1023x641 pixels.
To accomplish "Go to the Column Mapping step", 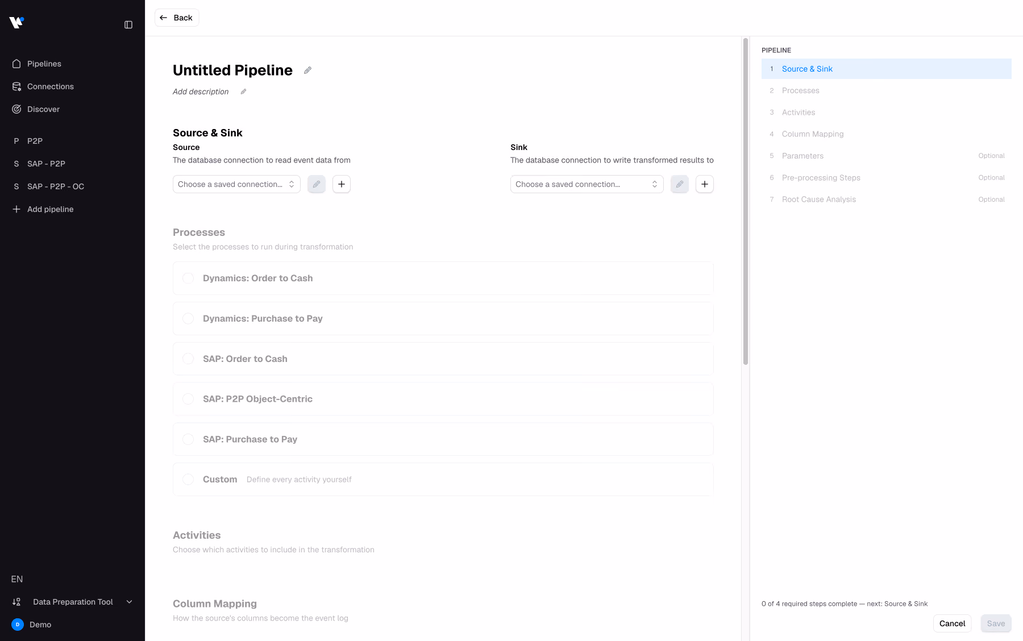I will (x=887, y=134).
